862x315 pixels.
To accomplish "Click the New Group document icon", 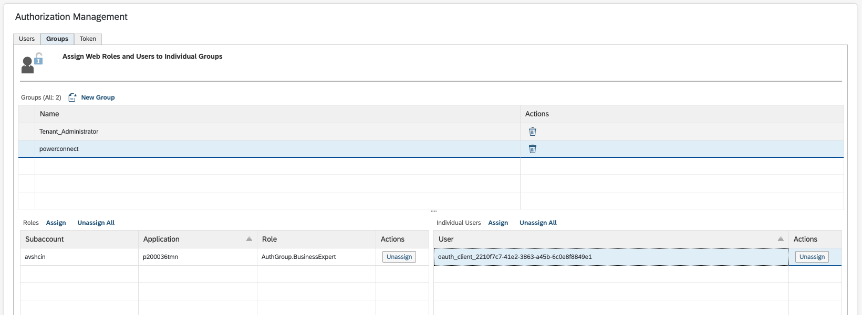I will [x=72, y=97].
